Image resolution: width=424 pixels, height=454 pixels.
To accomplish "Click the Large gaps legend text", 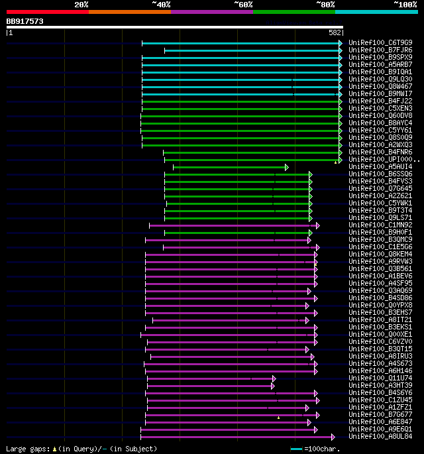I will point(81,449).
